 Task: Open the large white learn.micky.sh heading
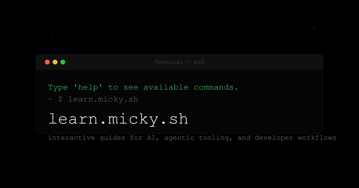118,119
